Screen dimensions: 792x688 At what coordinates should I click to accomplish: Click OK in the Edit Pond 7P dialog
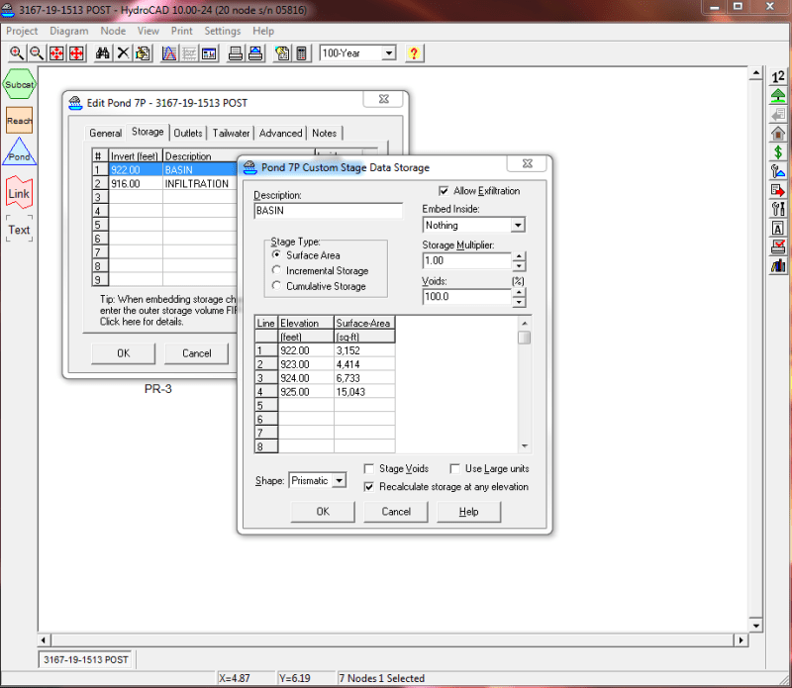click(123, 353)
